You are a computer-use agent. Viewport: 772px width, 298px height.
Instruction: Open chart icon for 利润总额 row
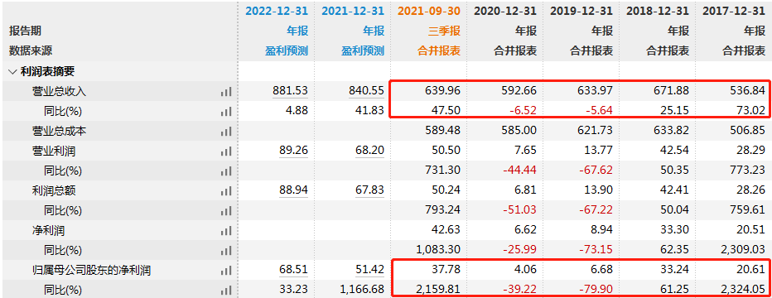[226, 190]
